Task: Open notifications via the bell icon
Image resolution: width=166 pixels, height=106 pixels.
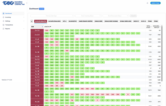Action: [147, 3]
